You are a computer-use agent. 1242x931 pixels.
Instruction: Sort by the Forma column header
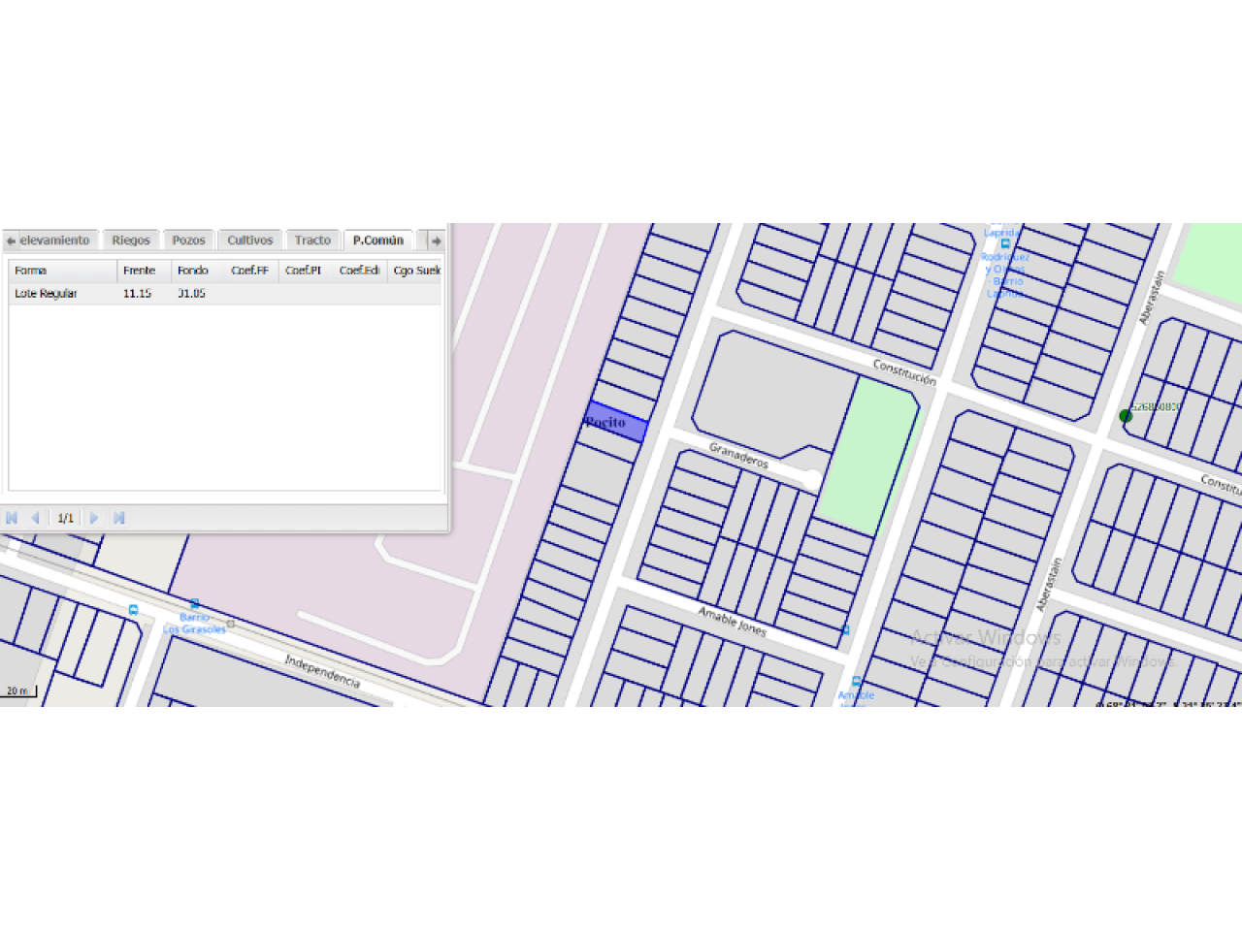(62, 271)
